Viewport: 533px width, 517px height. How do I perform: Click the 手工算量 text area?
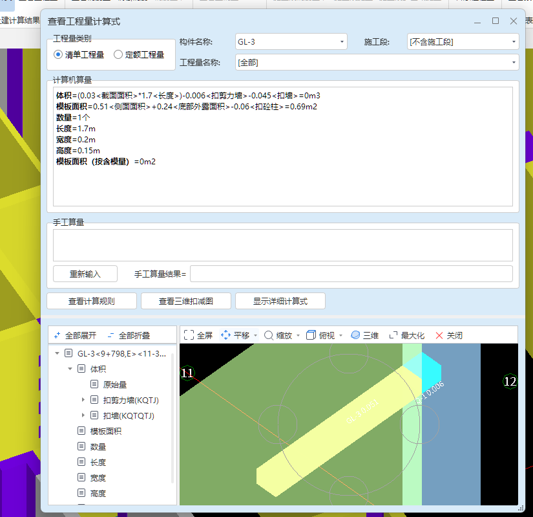coord(283,245)
